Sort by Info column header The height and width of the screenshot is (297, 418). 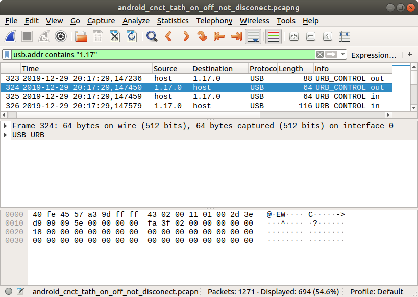coord(353,69)
